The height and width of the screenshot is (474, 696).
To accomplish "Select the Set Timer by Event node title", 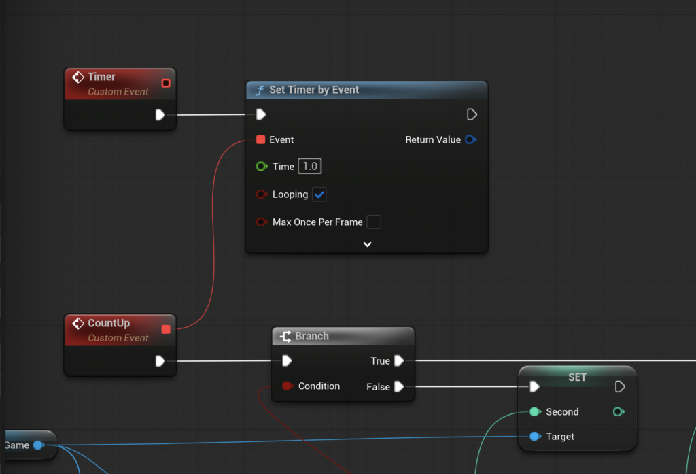I will click(x=314, y=90).
